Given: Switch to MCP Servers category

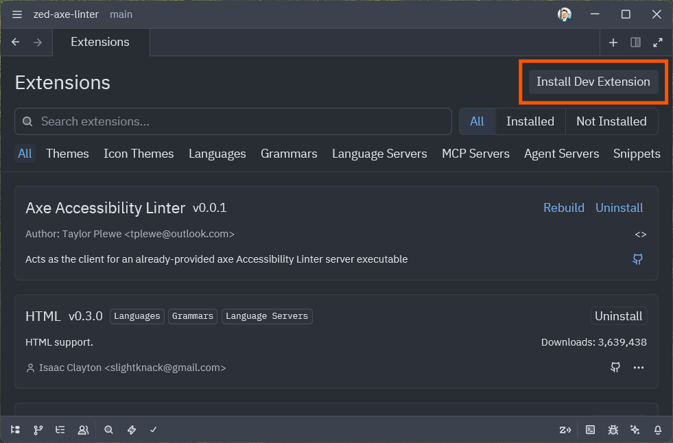Looking at the screenshot, I should click(475, 154).
